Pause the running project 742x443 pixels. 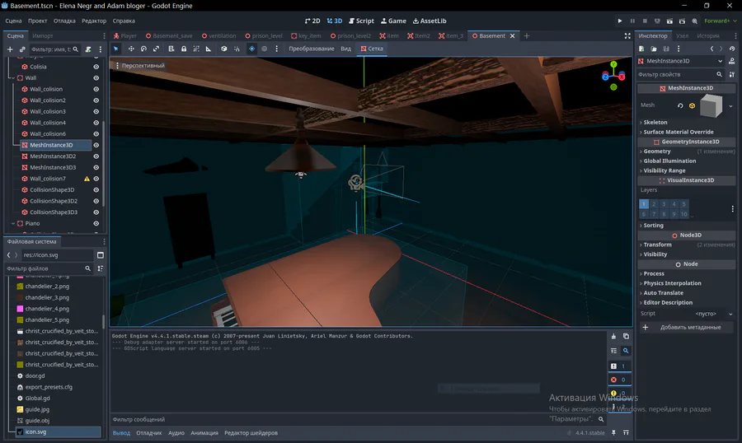click(632, 21)
